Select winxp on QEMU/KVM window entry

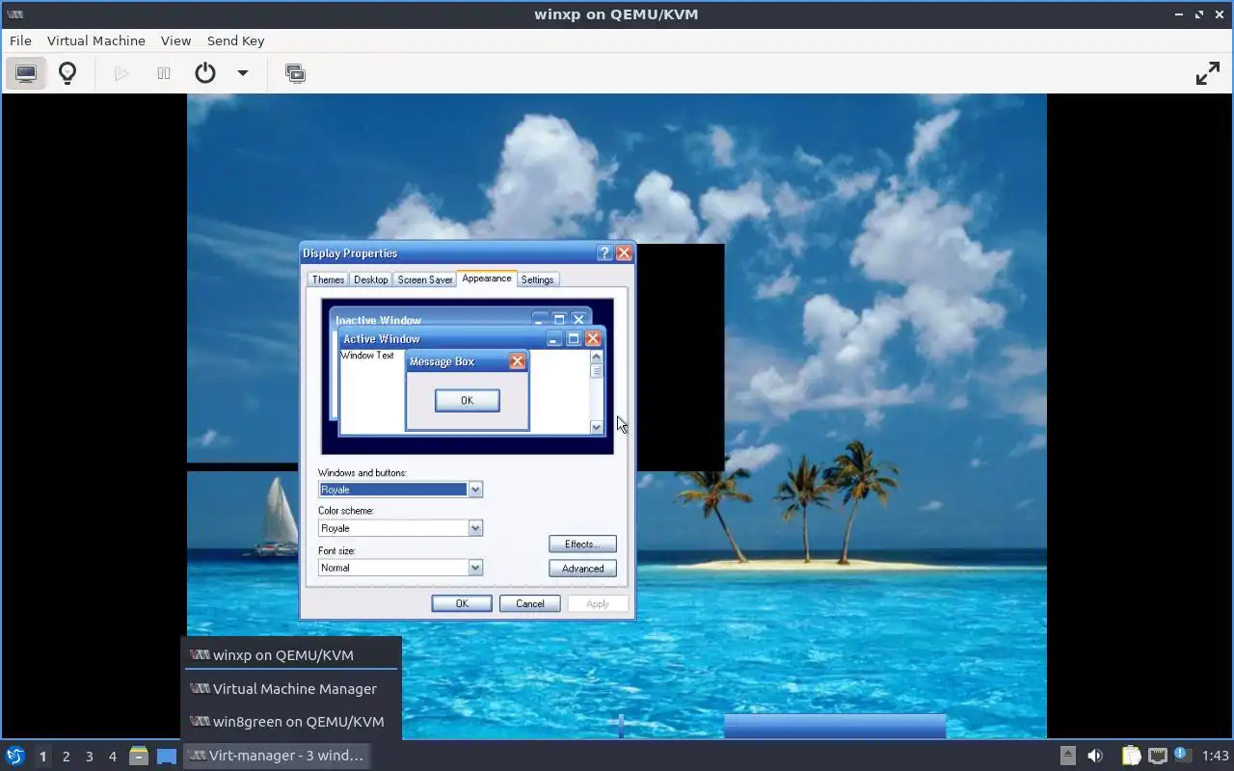point(291,655)
